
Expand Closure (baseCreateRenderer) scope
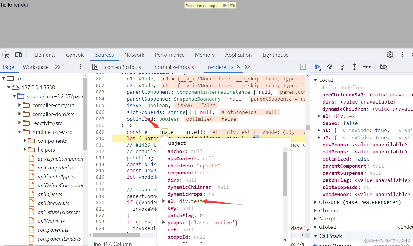(x=315, y=202)
